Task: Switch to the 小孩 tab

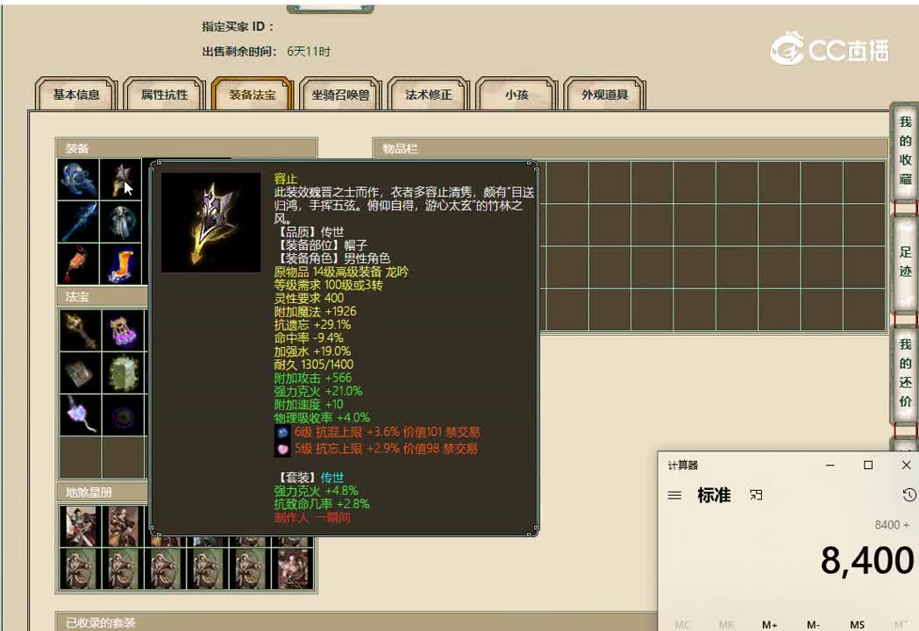Action: click(516, 95)
